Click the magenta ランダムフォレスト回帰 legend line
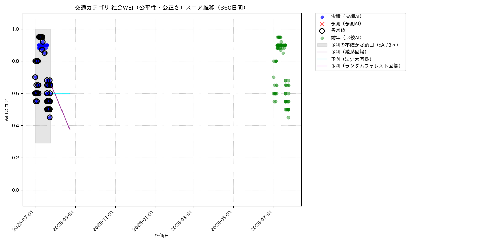The height and width of the screenshot is (244, 489). [x=322, y=66]
